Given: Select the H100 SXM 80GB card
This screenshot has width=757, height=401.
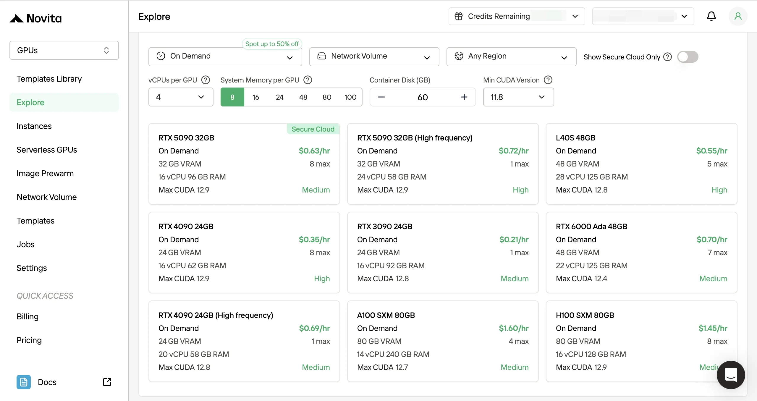Looking at the screenshot, I should tap(642, 341).
